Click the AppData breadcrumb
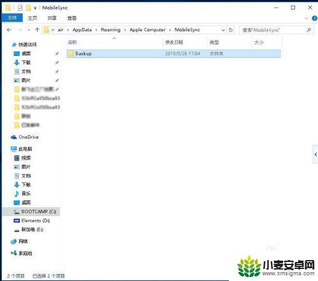The height and width of the screenshot is (281, 318). 82,30
